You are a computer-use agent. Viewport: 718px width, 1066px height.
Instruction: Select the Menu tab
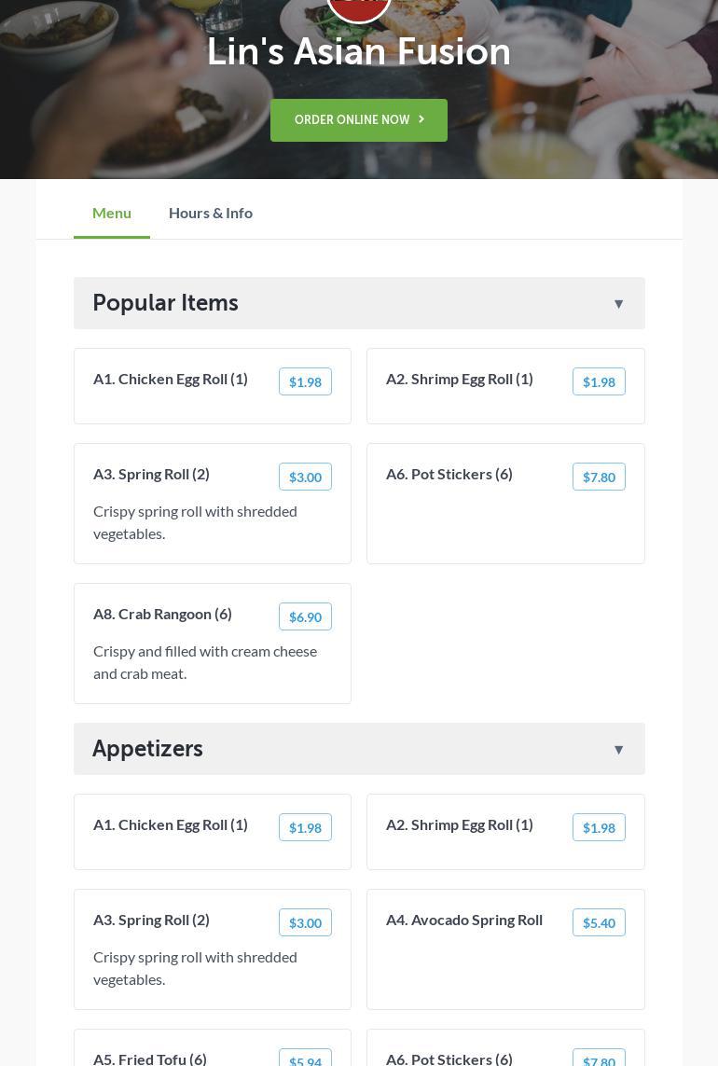click(112, 213)
